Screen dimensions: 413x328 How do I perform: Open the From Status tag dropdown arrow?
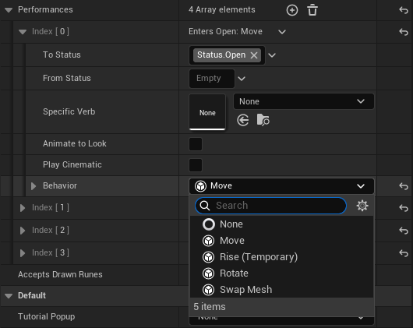click(242, 79)
